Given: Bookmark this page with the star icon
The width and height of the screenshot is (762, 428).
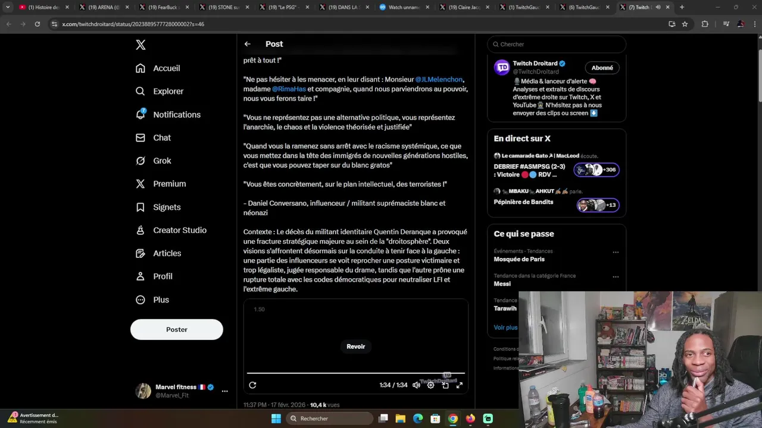Looking at the screenshot, I should [685, 24].
